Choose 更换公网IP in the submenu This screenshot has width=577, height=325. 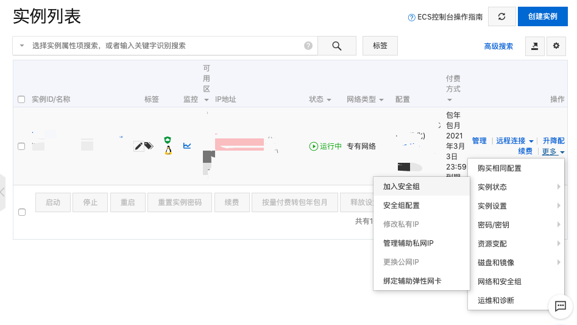(x=422, y=262)
